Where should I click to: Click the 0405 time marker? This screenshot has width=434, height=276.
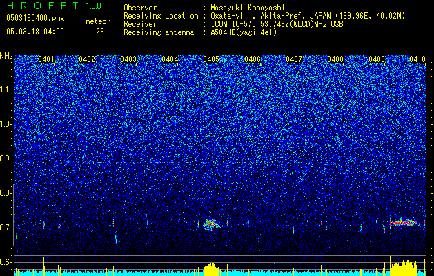click(x=211, y=59)
